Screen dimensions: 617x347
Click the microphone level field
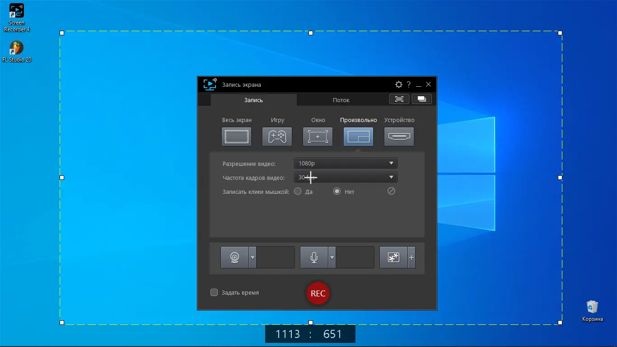(355, 258)
